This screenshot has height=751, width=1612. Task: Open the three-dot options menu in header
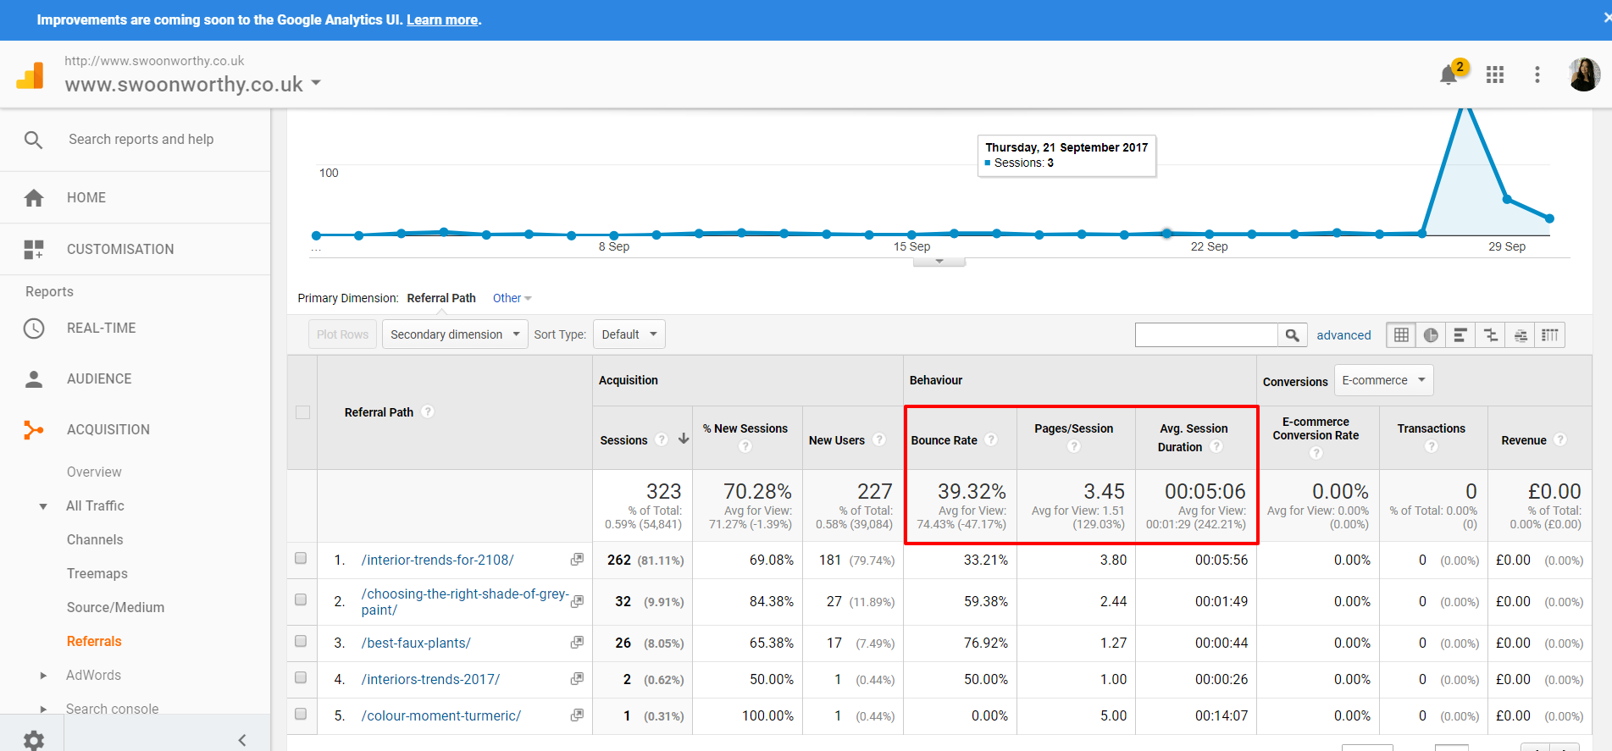click(1537, 75)
